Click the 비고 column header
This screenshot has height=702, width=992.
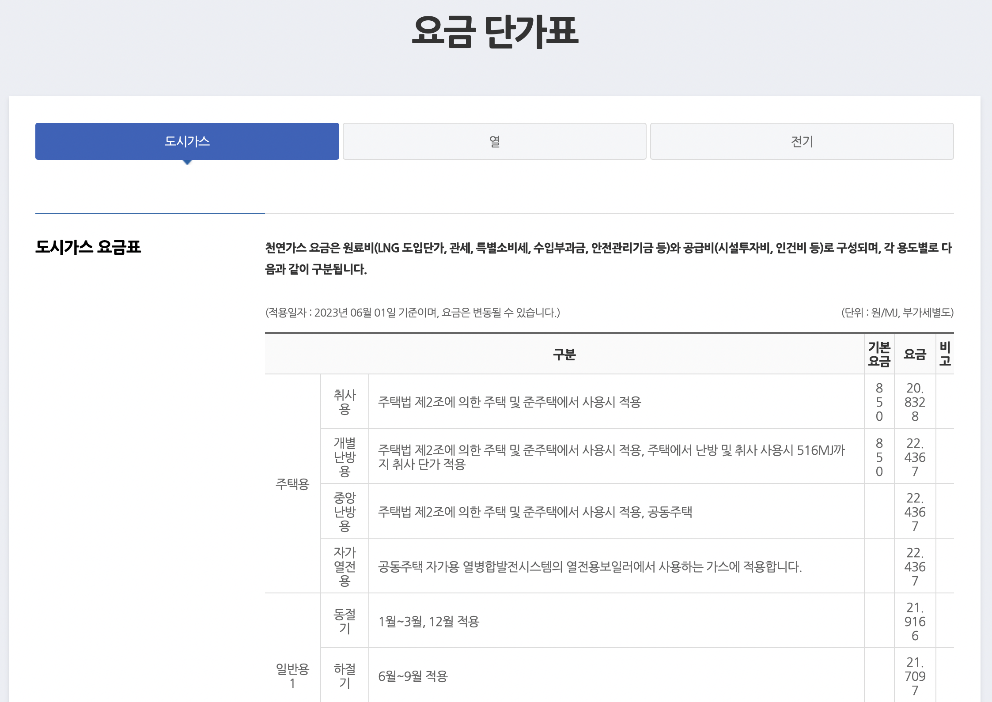pos(945,354)
